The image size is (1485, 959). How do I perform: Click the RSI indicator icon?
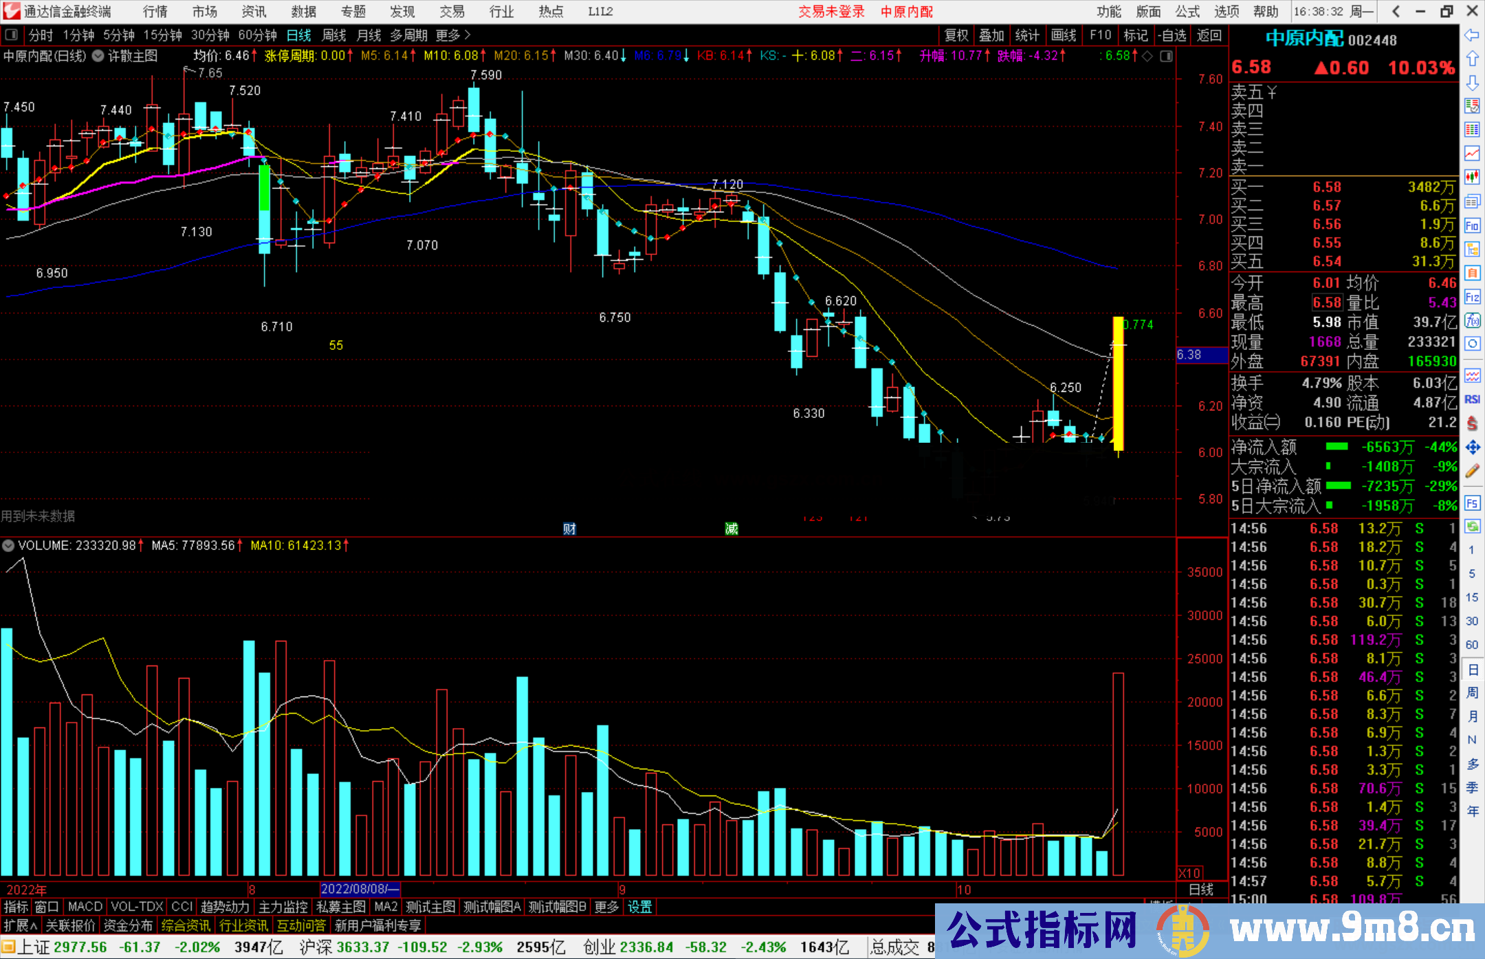pyautogui.click(x=1472, y=399)
